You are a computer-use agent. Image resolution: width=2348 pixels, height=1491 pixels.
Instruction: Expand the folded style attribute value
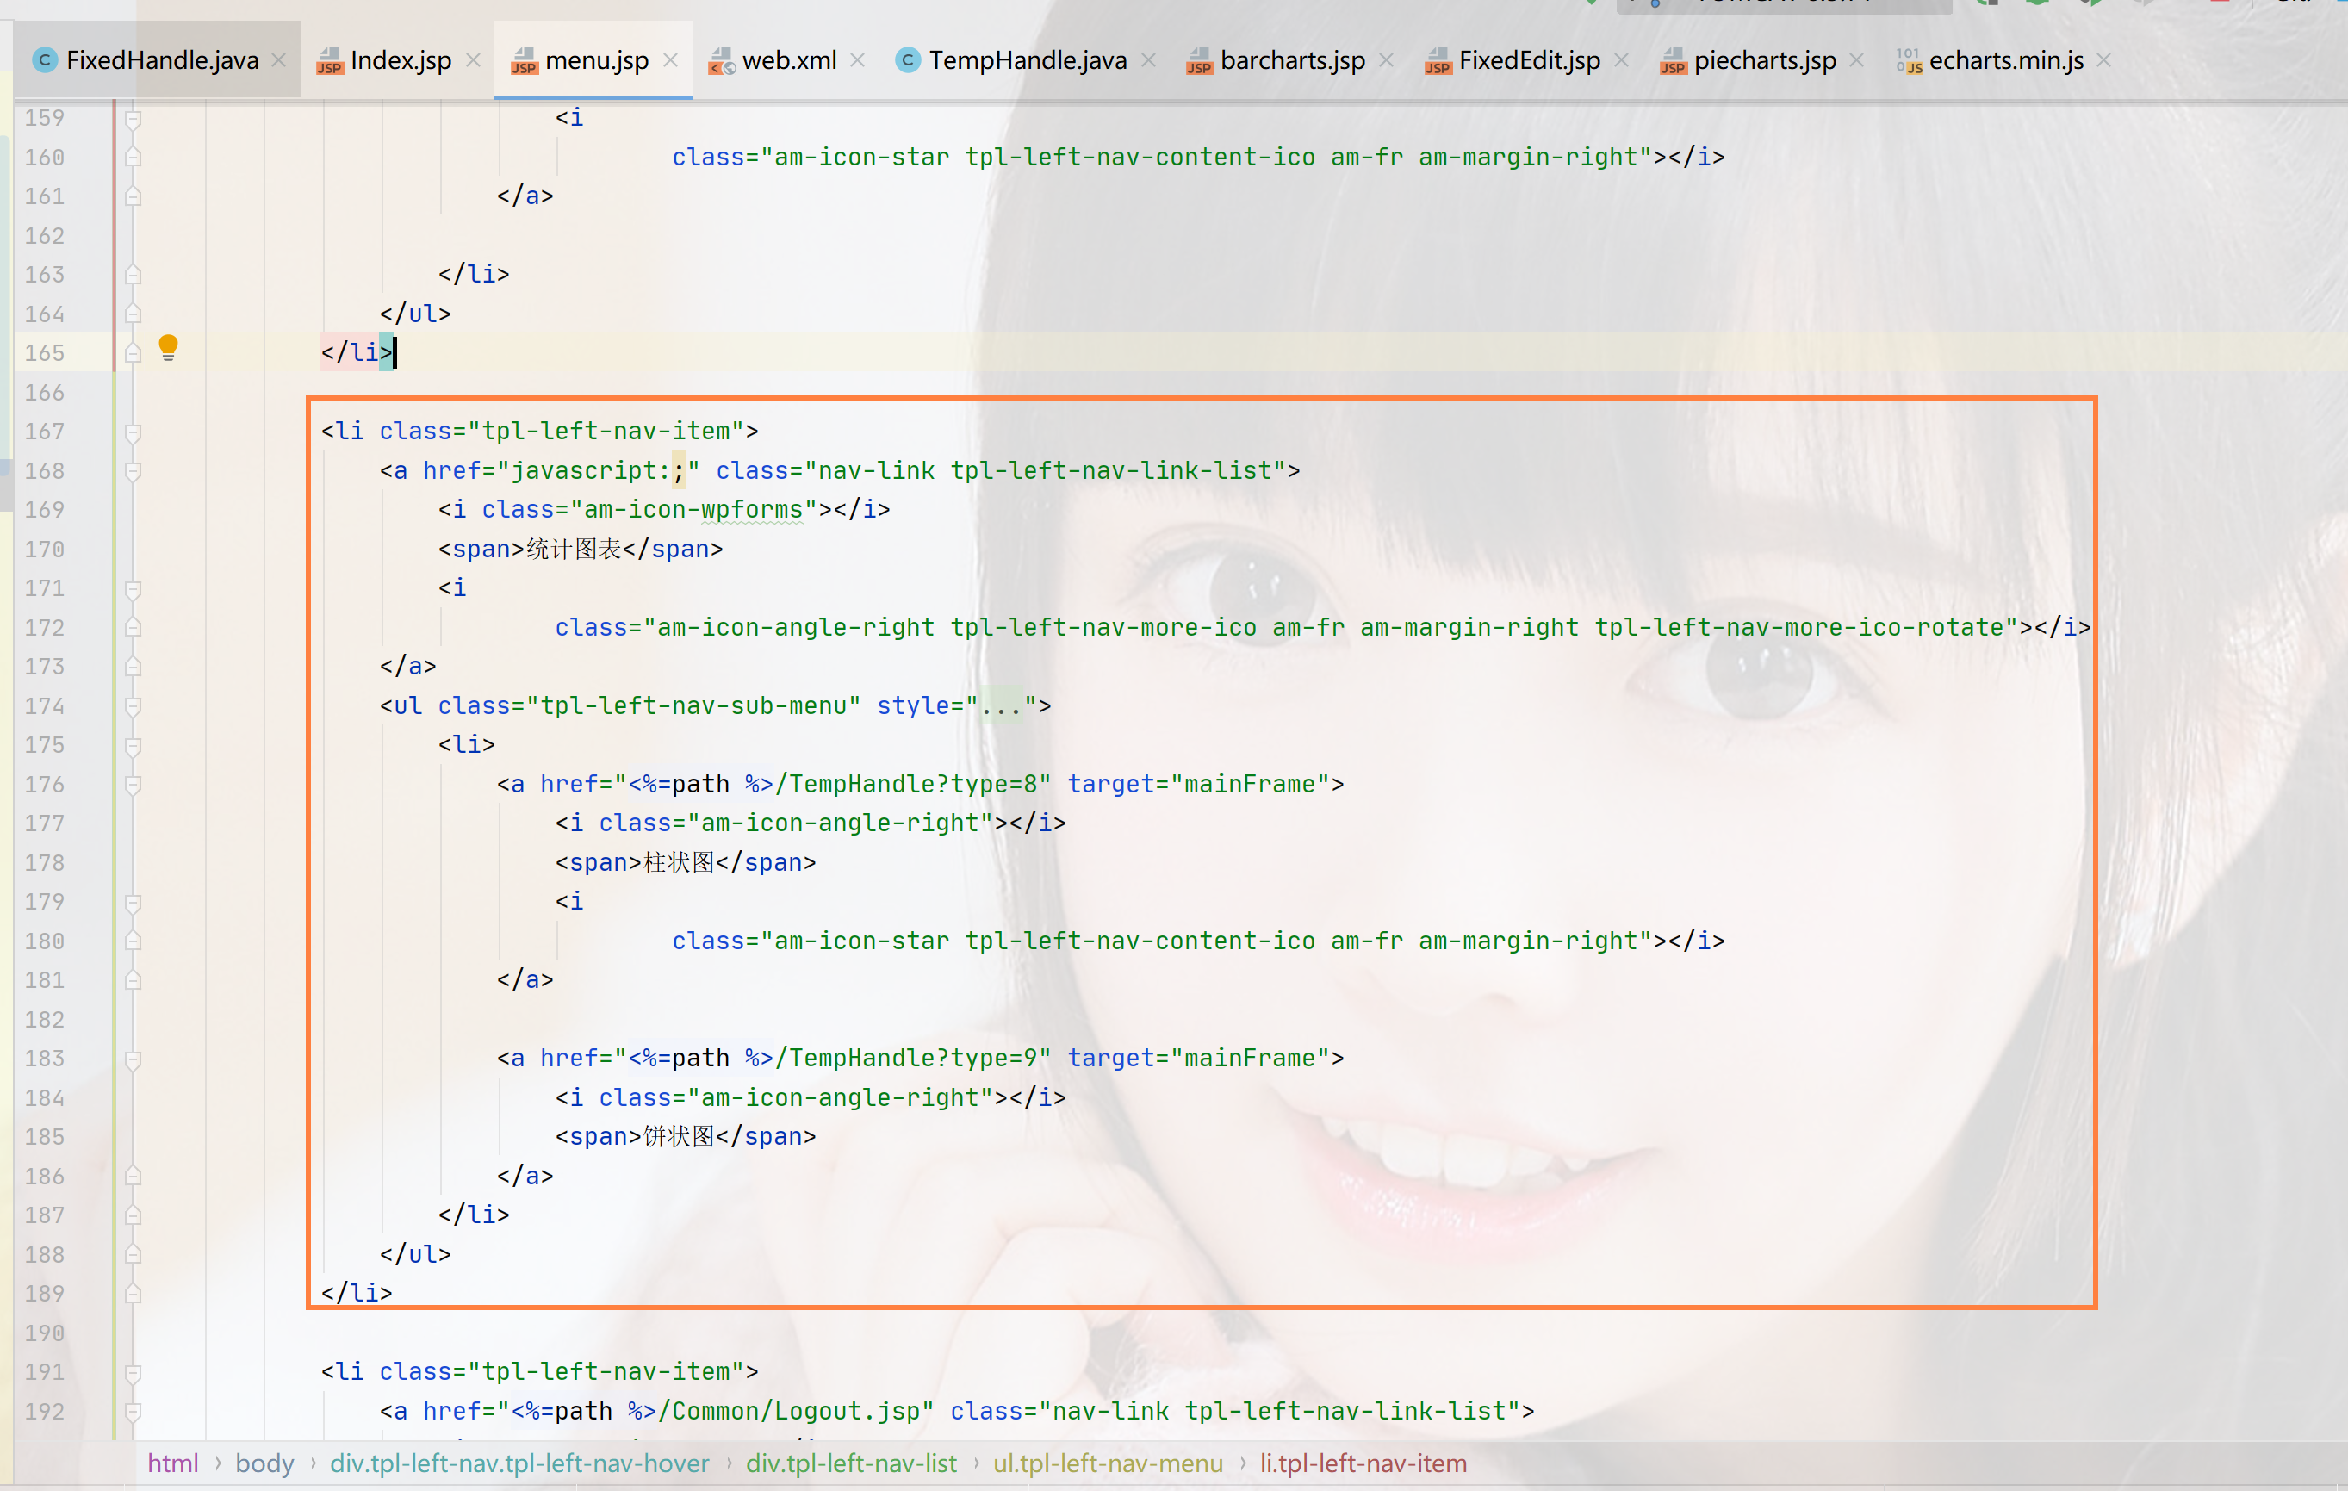1000,706
